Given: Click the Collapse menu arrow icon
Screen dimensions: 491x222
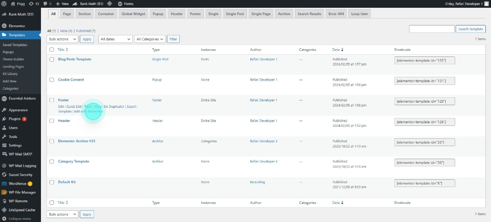Looking at the screenshot, I should tap(4, 219).
